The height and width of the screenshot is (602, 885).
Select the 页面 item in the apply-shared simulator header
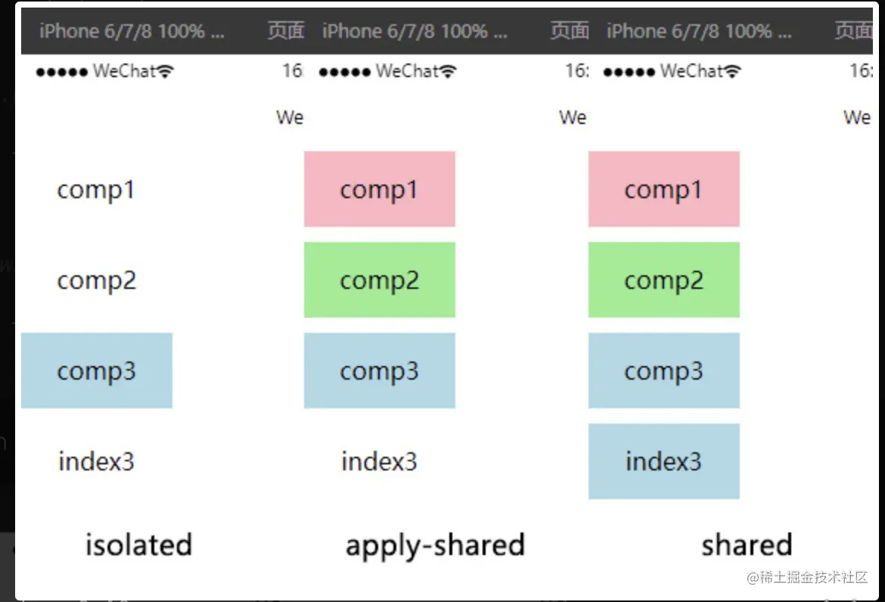tap(570, 31)
